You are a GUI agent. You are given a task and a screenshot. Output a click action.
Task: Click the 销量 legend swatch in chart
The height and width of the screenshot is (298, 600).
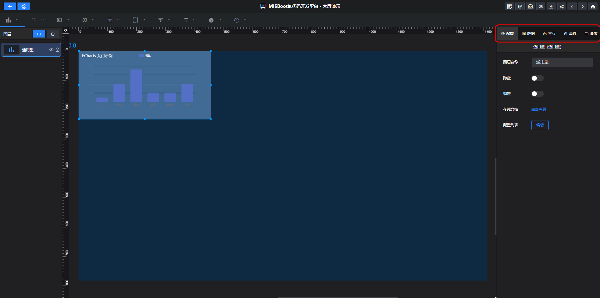pyautogui.click(x=142, y=56)
